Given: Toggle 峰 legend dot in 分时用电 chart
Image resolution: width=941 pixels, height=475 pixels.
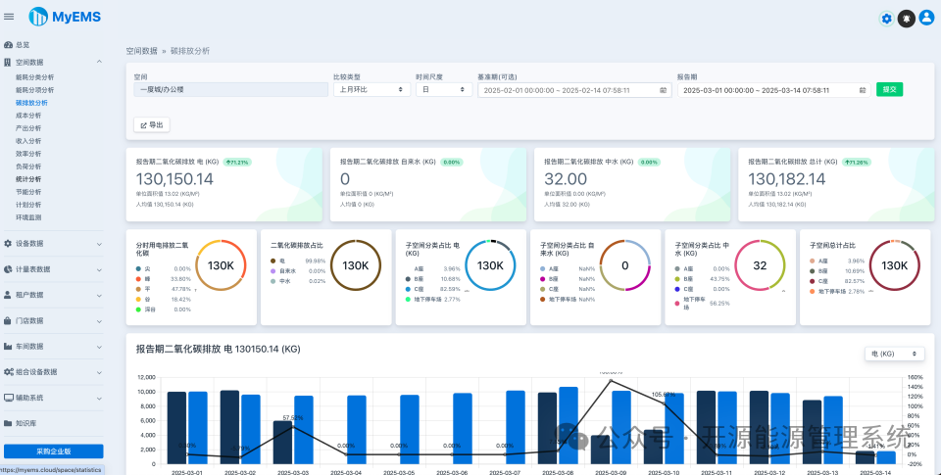Looking at the screenshot, I should pyautogui.click(x=137, y=278).
